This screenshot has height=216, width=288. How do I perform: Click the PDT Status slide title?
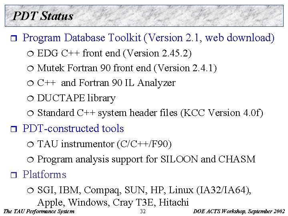tap(43, 16)
